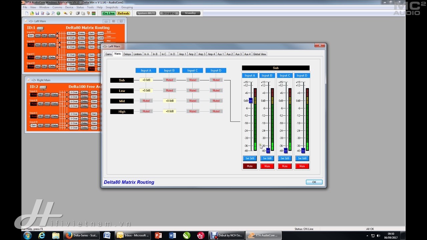Click the red-green grid toolbar icon
This screenshot has width=427, height=240.
pos(94,13)
